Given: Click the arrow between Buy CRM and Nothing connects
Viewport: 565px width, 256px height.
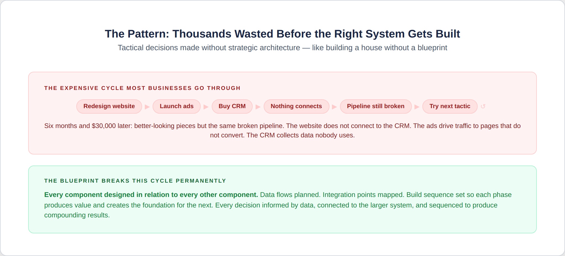Looking at the screenshot, I should pyautogui.click(x=258, y=107).
